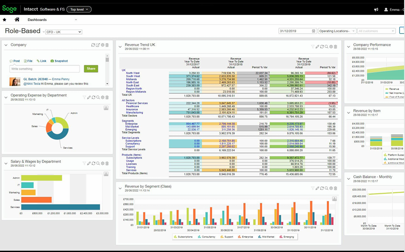
Task: Click the Favorites star icon
Action: (x=4, y=20)
